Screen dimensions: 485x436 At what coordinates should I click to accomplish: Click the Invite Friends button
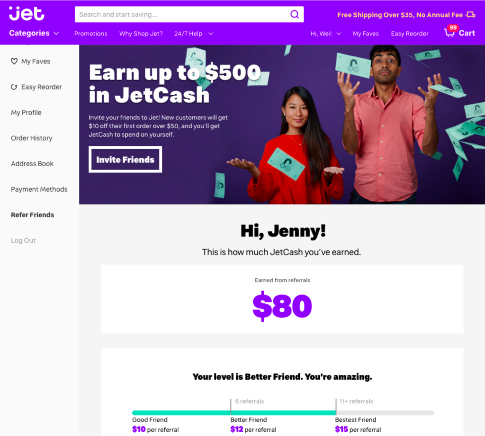(x=125, y=159)
